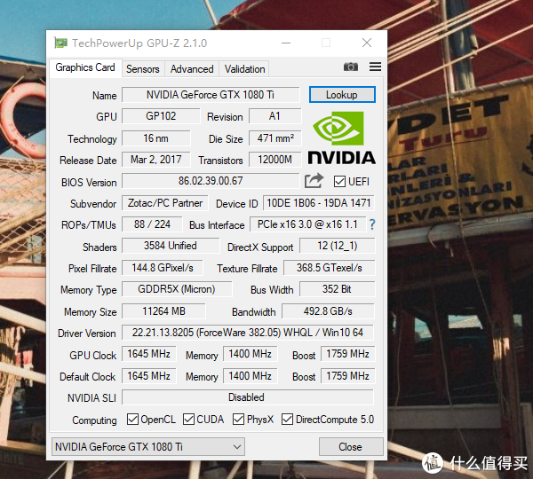Click the 'Release Date' label text

(88, 161)
